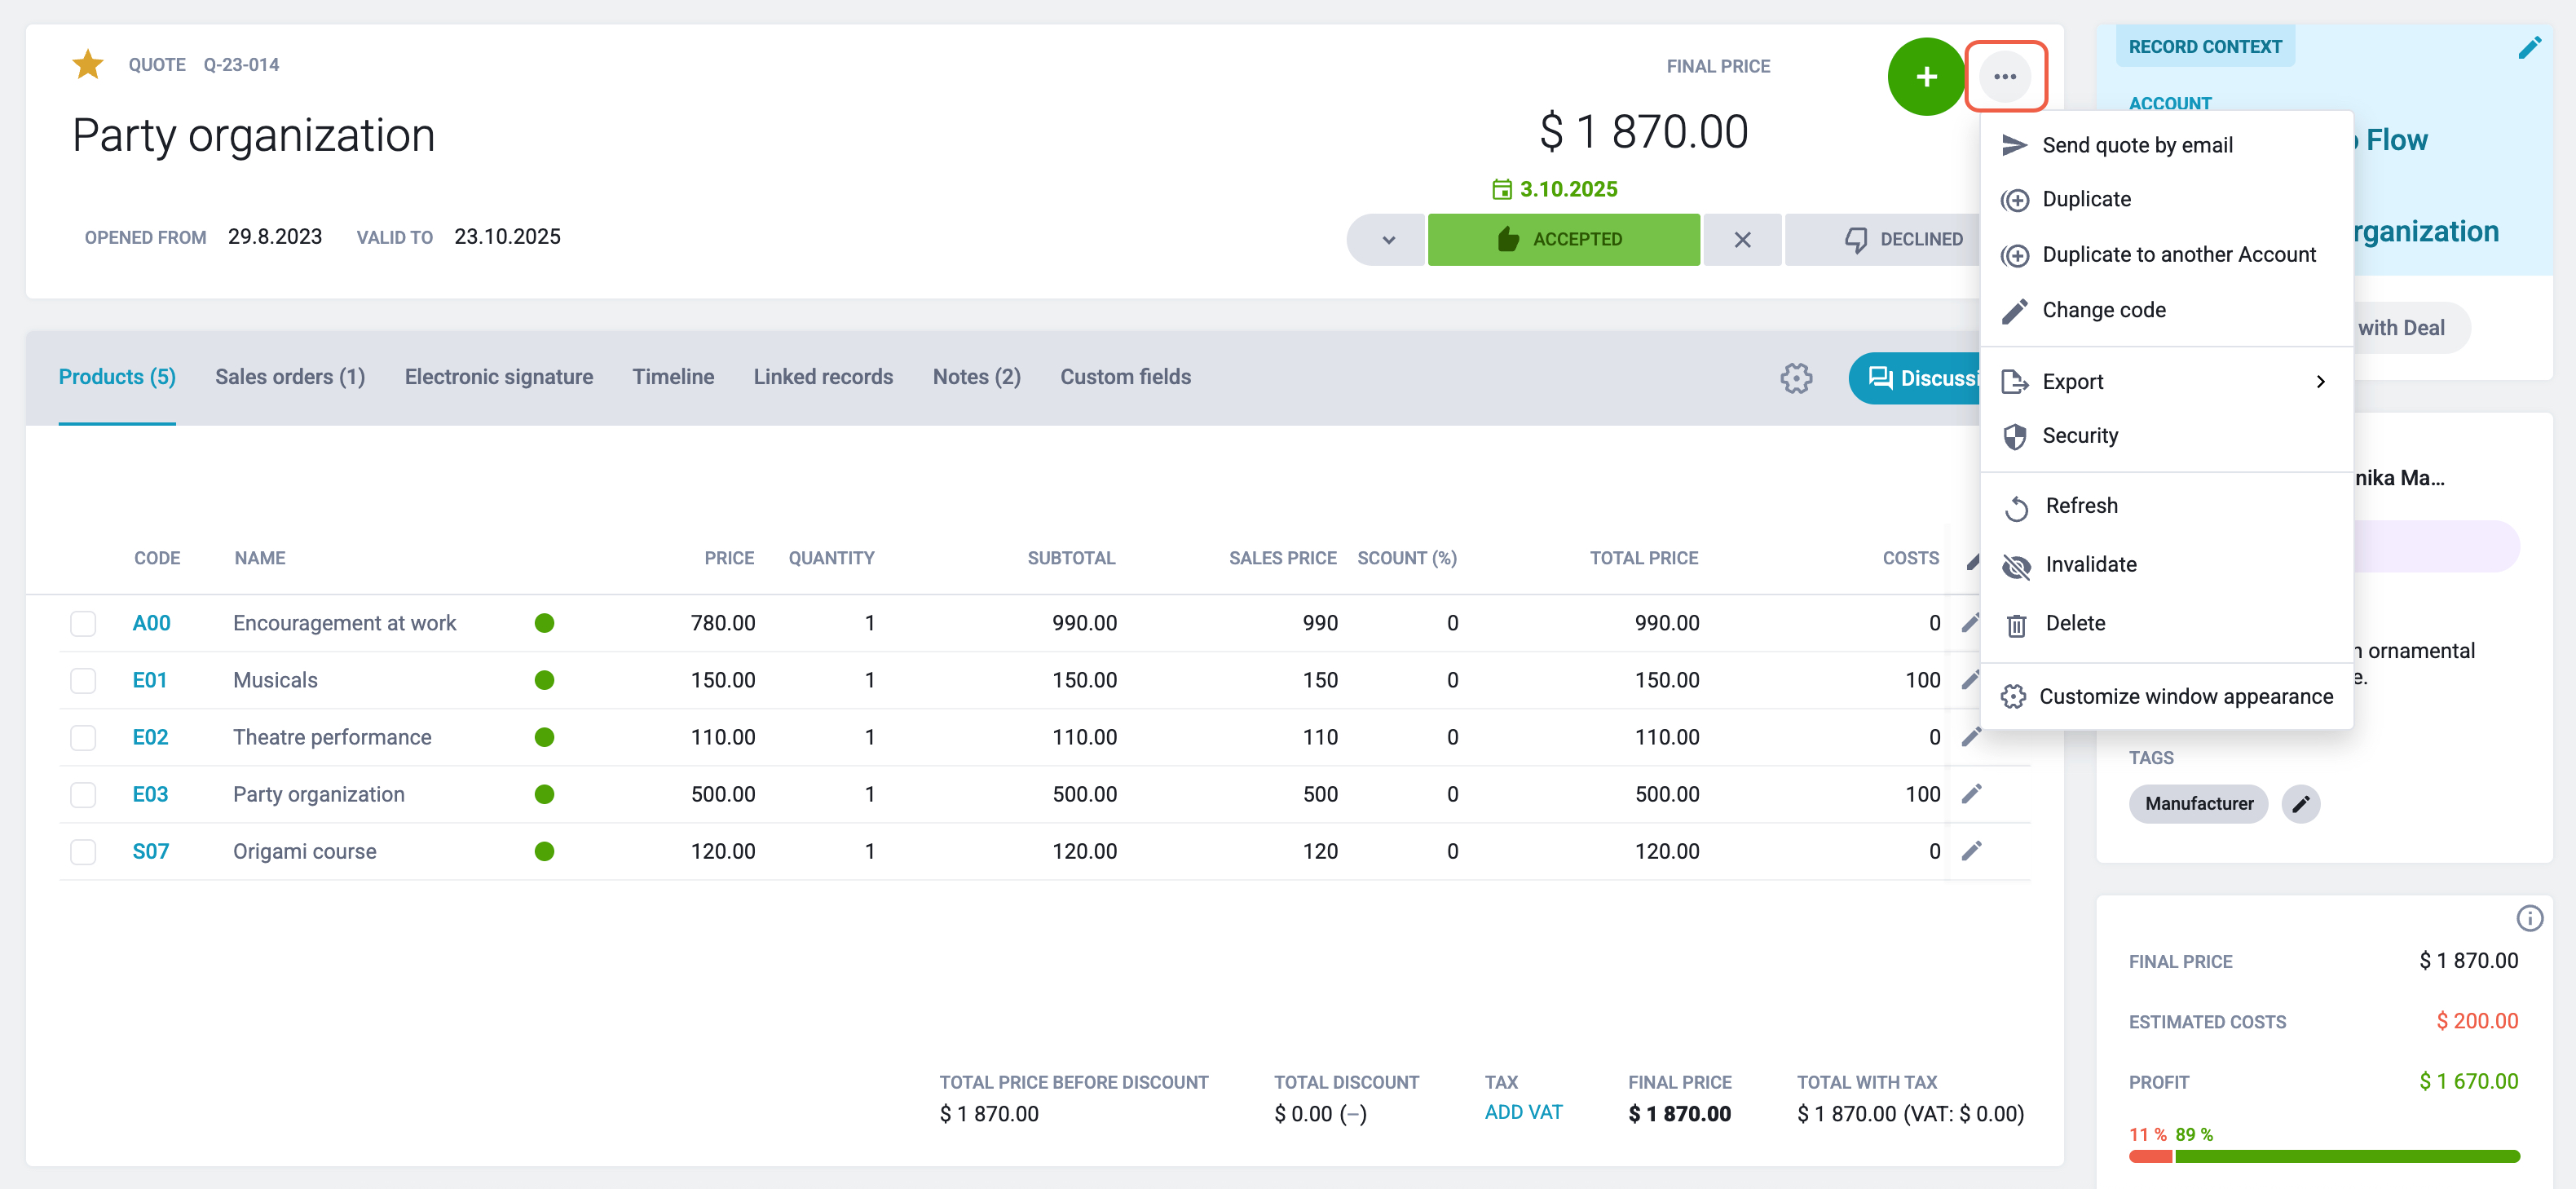This screenshot has width=2576, height=1189.
Task: Tick the checkbox for row E02
Action: click(x=83, y=737)
